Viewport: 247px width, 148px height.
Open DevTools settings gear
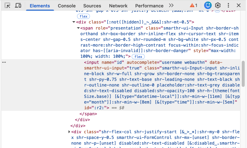(218, 6)
